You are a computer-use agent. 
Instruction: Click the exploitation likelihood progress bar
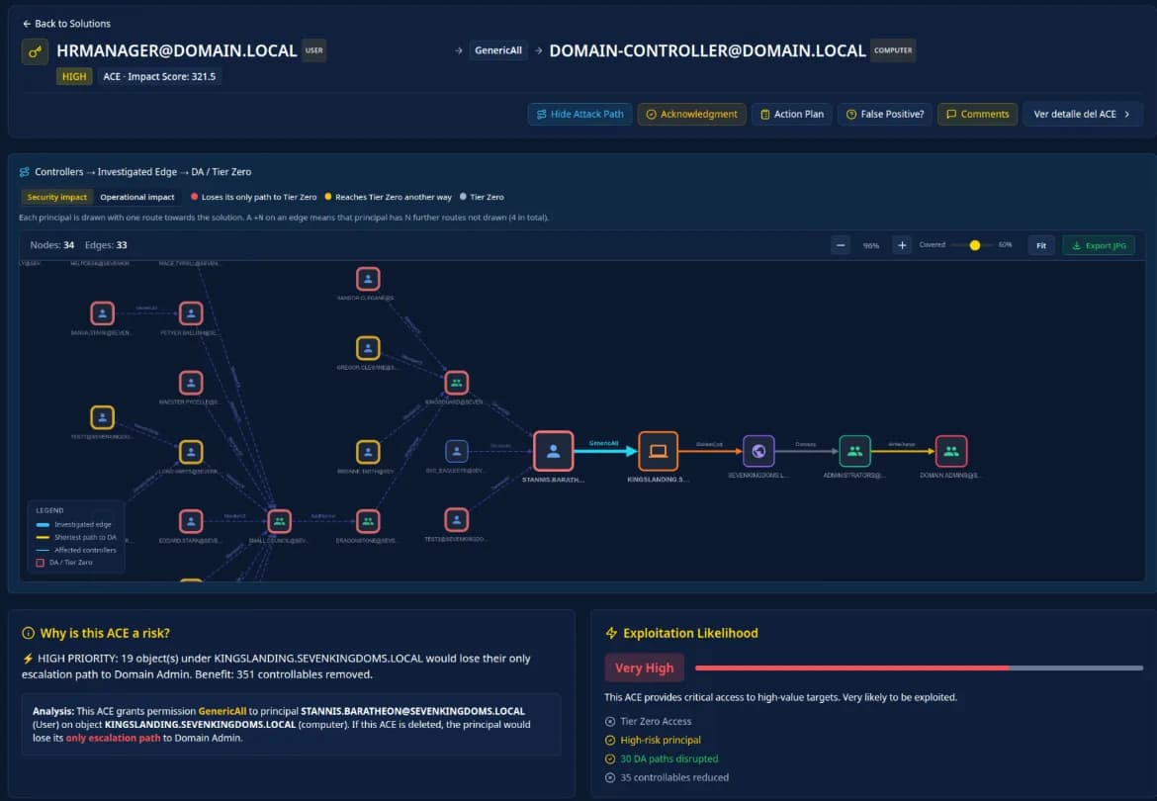pyautogui.click(x=919, y=668)
